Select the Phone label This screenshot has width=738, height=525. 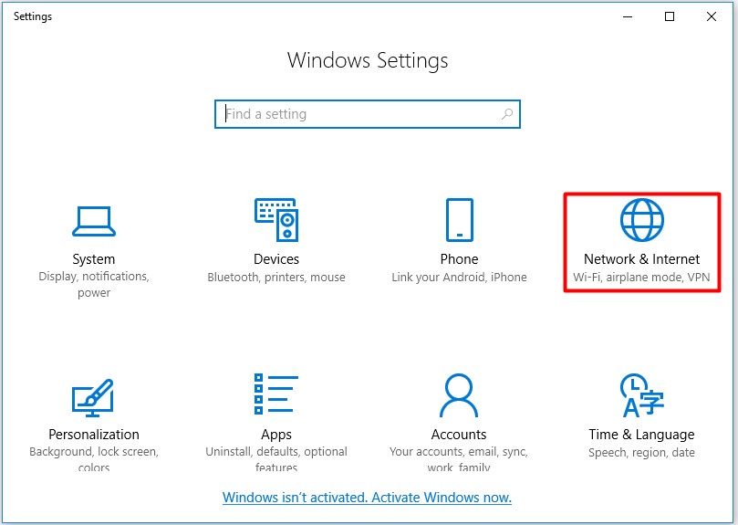[x=460, y=259]
